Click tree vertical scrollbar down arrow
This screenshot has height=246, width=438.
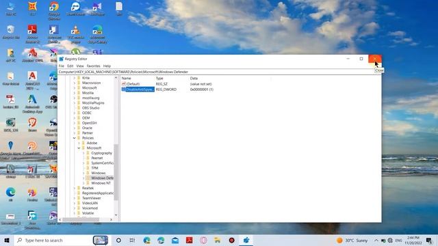[x=116, y=215]
